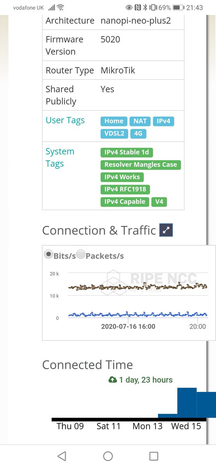Viewport: 216px width, 468px height.
Task: Click the IPv4 Capable system tag
Action: click(x=125, y=202)
